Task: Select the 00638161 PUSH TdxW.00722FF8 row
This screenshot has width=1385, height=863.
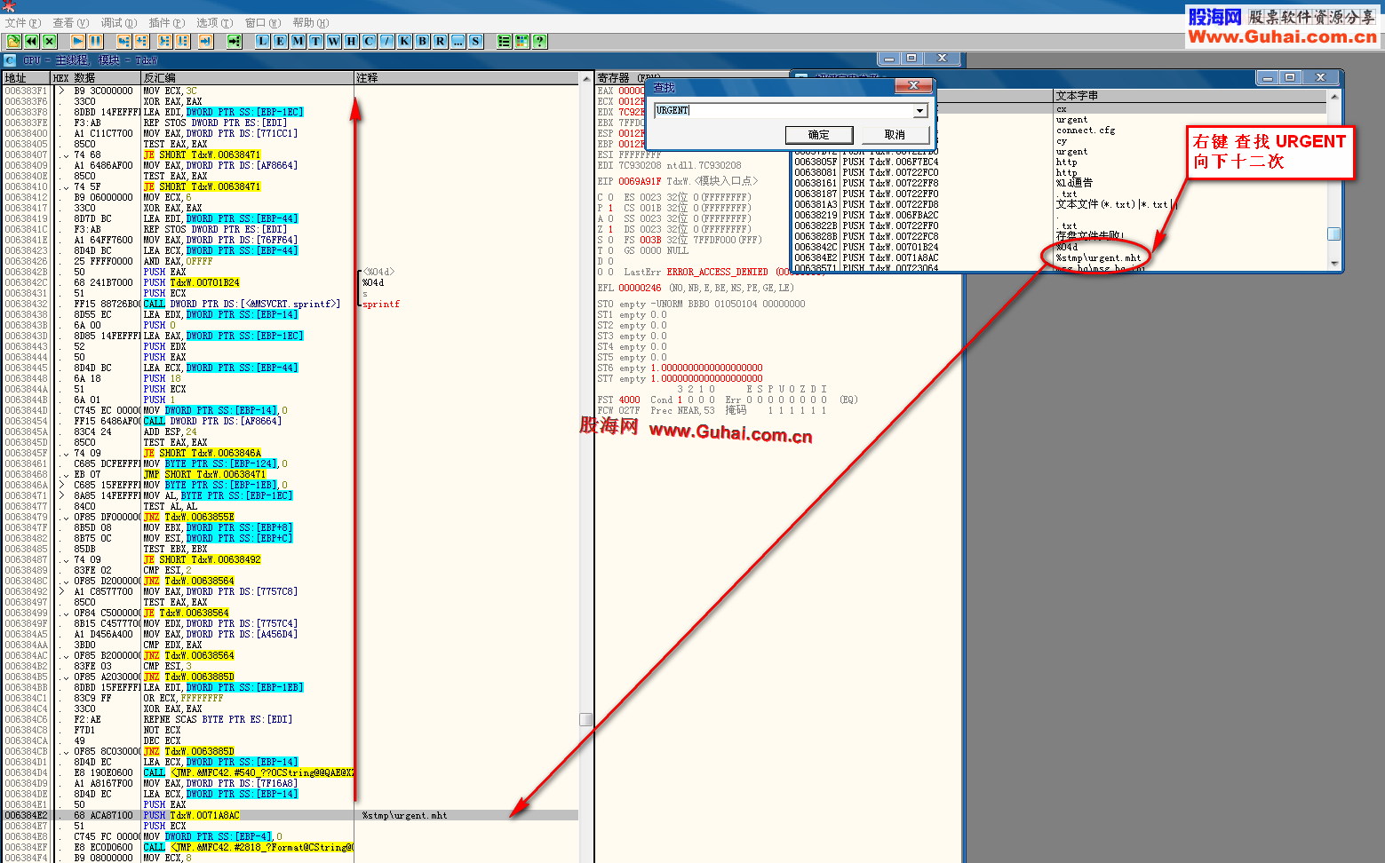Action: pos(866,183)
